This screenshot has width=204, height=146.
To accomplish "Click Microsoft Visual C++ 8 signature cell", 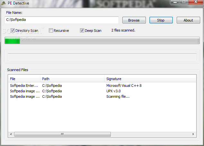I will click(124, 86).
